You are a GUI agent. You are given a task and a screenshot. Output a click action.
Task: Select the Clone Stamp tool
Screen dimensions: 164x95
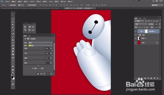[13, 40]
